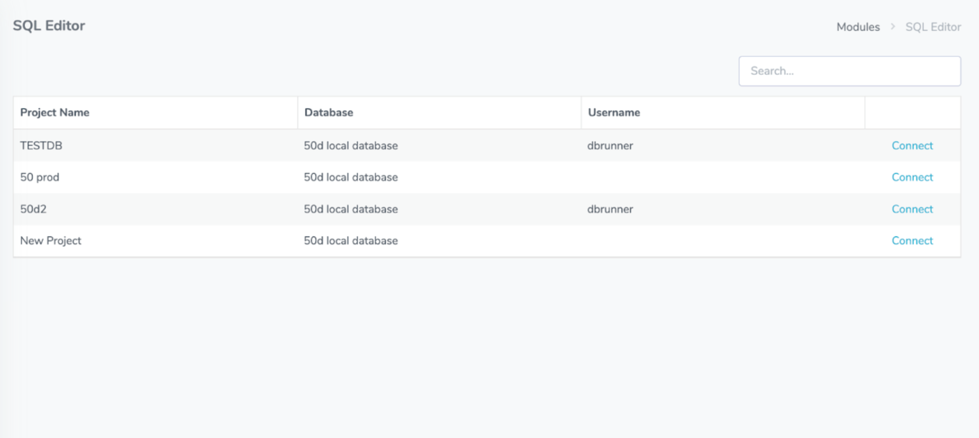Select the 50d2 project name cell

click(33, 209)
